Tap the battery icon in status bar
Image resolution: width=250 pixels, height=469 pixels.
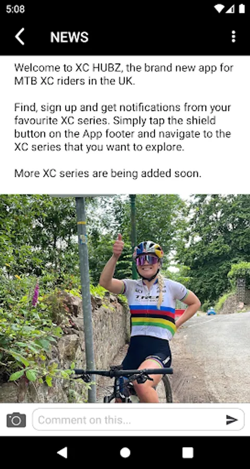(242, 9)
